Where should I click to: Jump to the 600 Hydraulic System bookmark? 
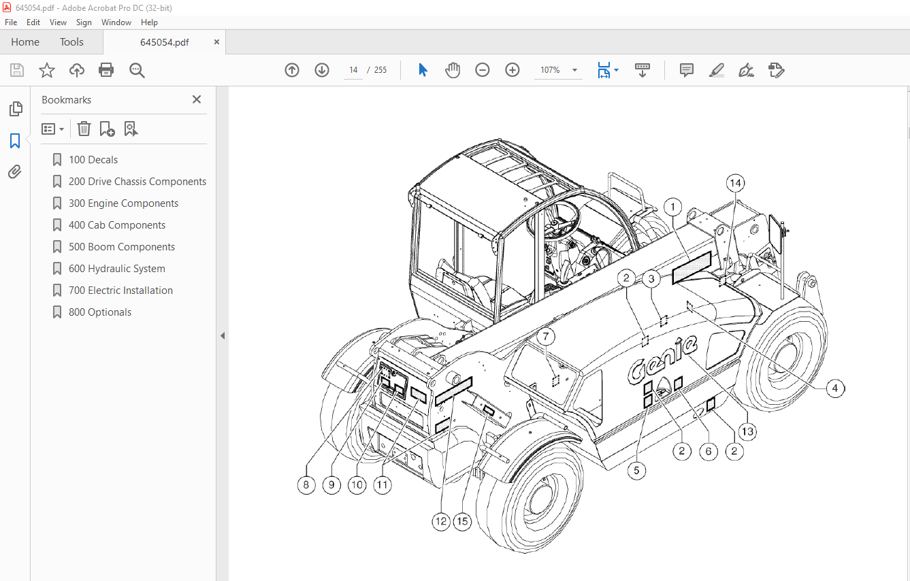point(117,268)
